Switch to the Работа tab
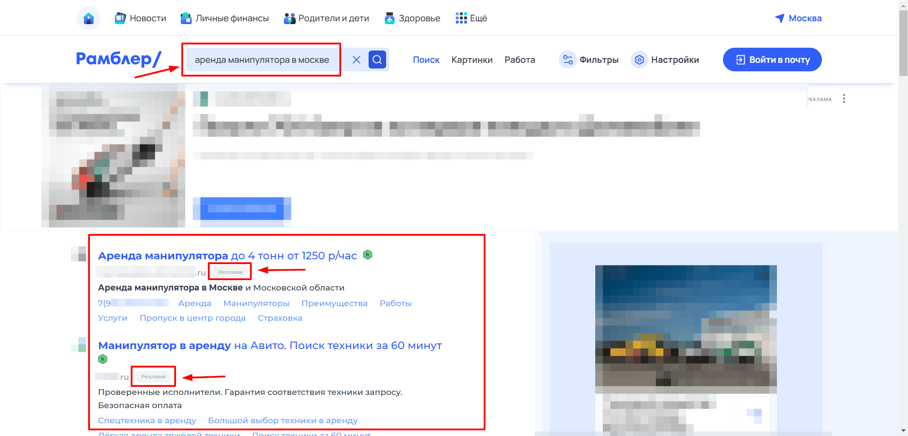Viewport: 908px width, 436px height. pyautogui.click(x=520, y=60)
